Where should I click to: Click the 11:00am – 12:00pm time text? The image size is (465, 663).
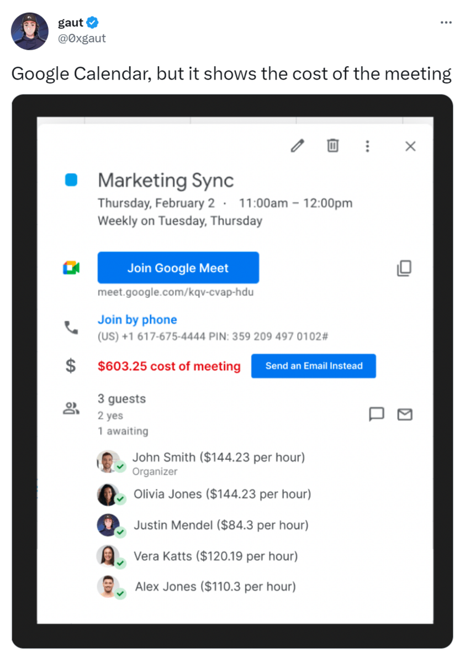[295, 203]
